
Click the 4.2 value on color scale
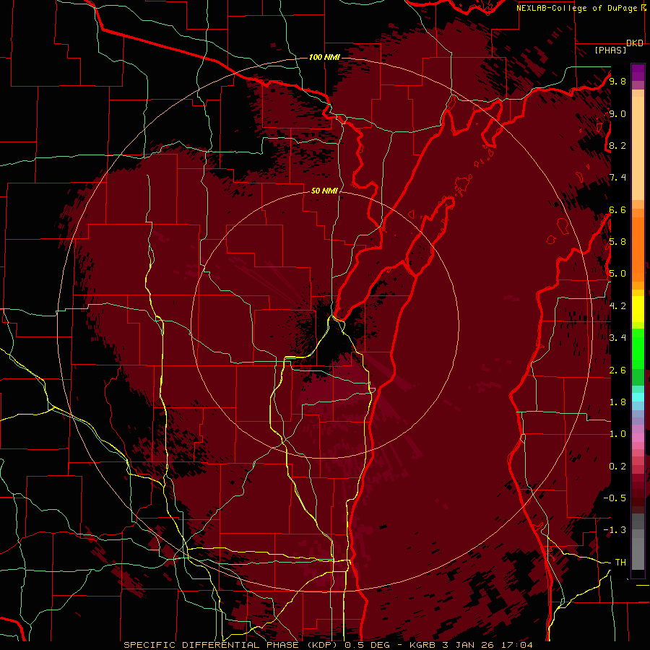617,306
